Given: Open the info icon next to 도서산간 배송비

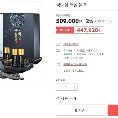Looking at the screenshot, I should 95,51.
